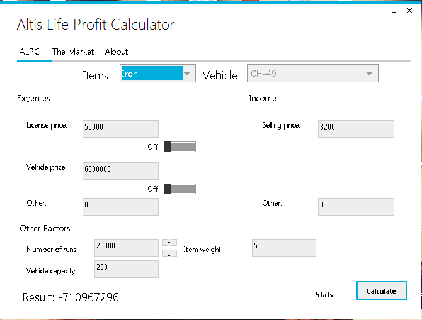Image resolution: width=422 pixels, height=320 pixels.
Task: Toggle the License price switch
Action: pos(180,147)
